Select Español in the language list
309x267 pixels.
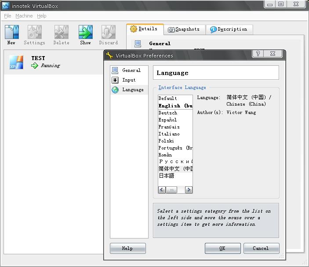[x=175, y=120]
